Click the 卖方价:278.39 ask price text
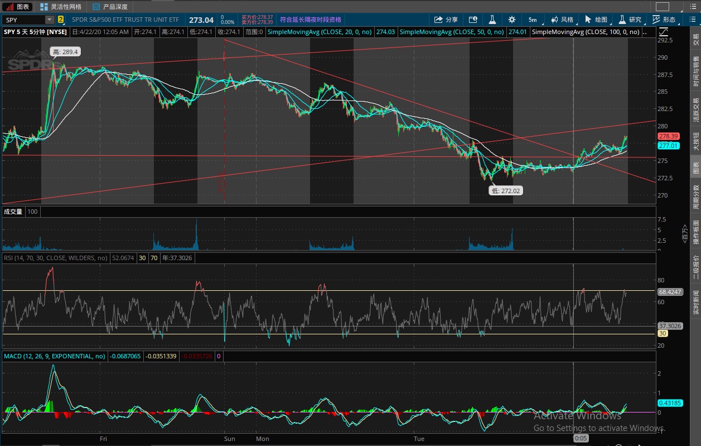This screenshot has width=701, height=446. (x=257, y=22)
